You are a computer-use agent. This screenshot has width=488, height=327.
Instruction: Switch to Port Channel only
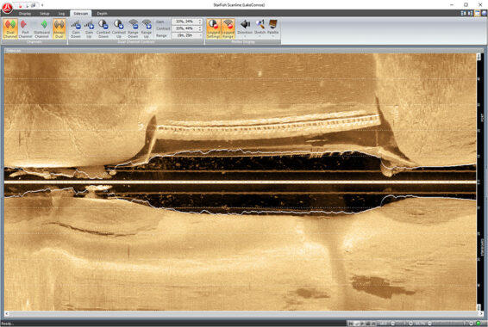pyautogui.click(x=25, y=28)
